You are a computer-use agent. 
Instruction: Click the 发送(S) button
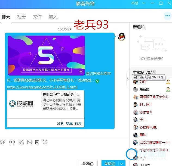110,164
